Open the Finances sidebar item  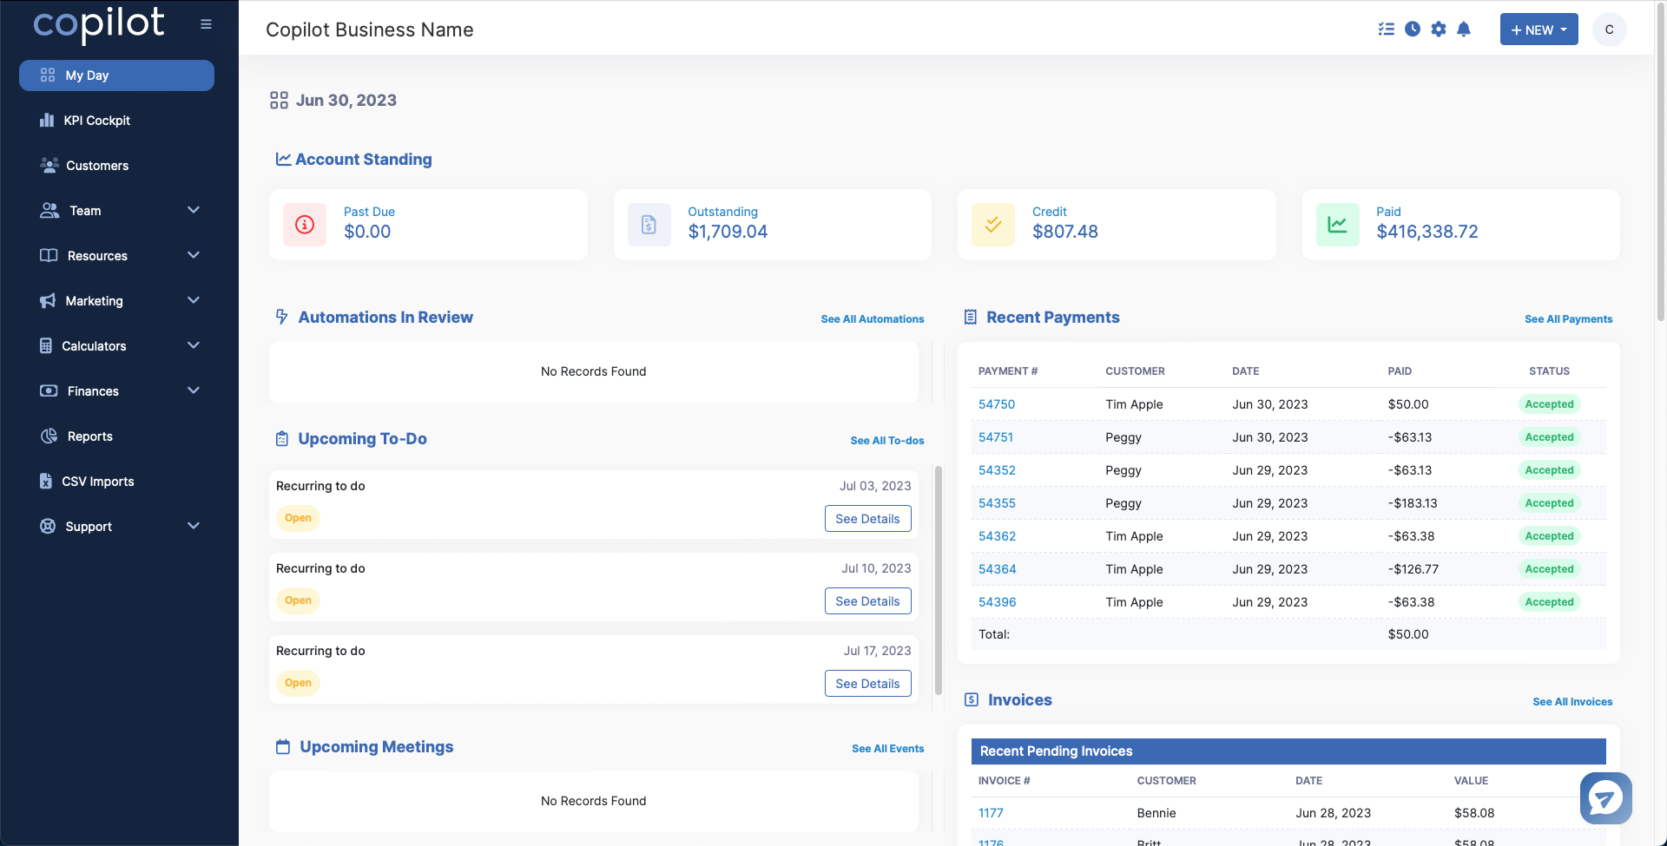93,391
